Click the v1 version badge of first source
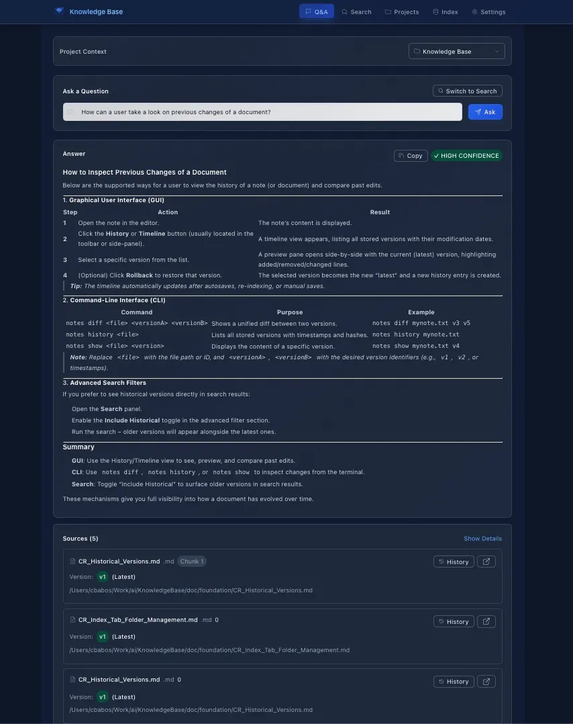The height and width of the screenshot is (724, 573). tap(103, 577)
